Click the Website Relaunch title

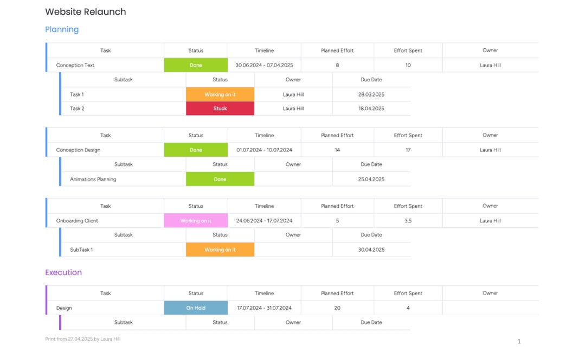[85, 12]
